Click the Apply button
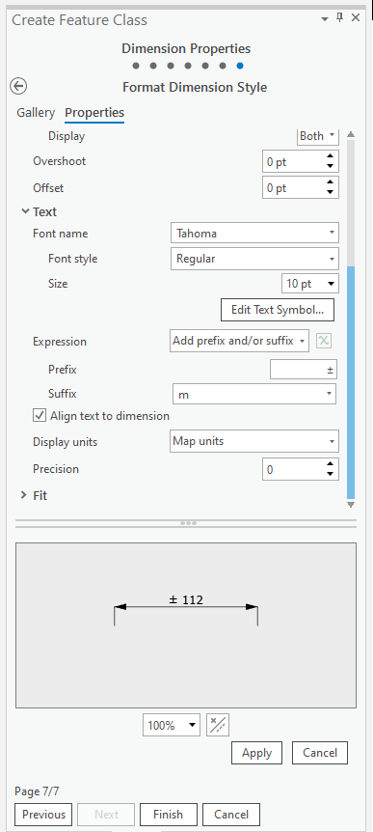This screenshot has width=373, height=832. click(257, 753)
